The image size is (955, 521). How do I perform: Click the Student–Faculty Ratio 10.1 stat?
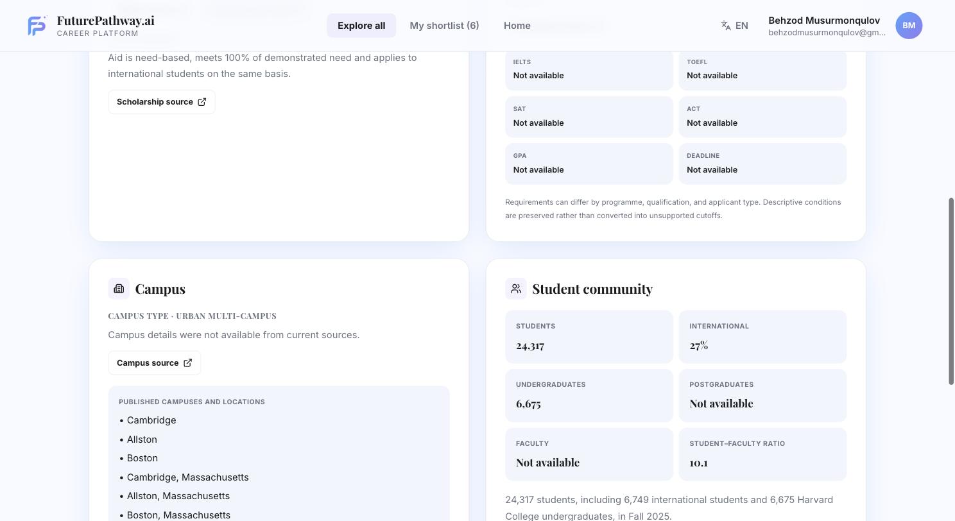[x=762, y=454]
